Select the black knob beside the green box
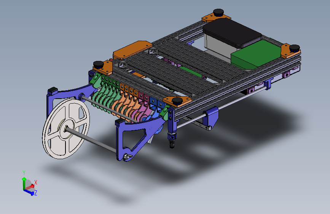This screenshot has height=214, width=330. pyautogui.click(x=295, y=48)
